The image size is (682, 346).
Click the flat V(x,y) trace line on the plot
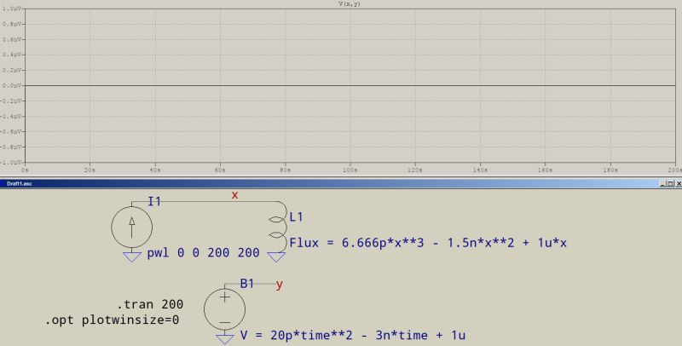[350, 85]
